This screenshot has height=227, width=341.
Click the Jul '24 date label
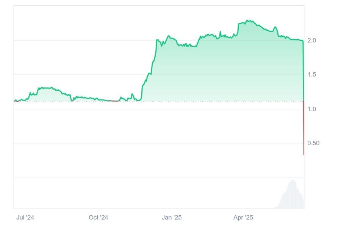(x=26, y=218)
